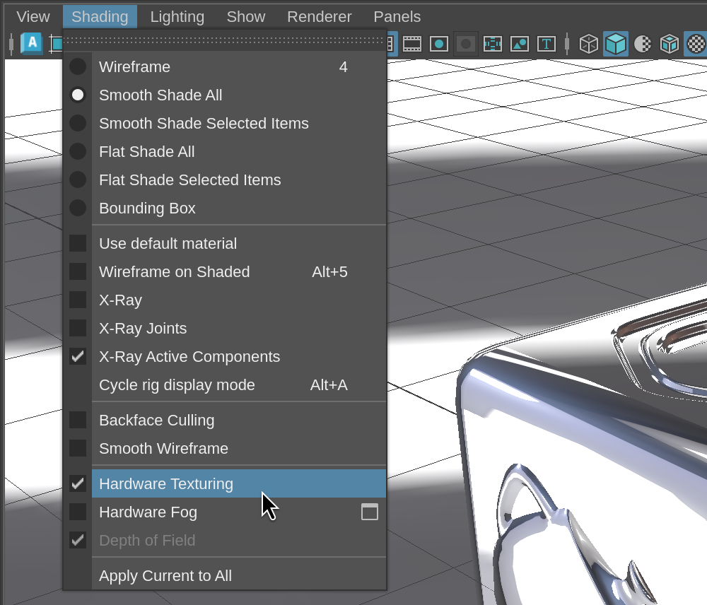Toggle the safe title 'T' icon
This screenshot has width=707, height=605.
[x=547, y=45]
